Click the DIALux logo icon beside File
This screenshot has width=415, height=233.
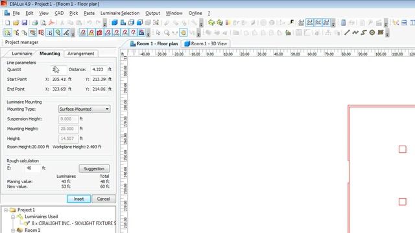[7, 13]
